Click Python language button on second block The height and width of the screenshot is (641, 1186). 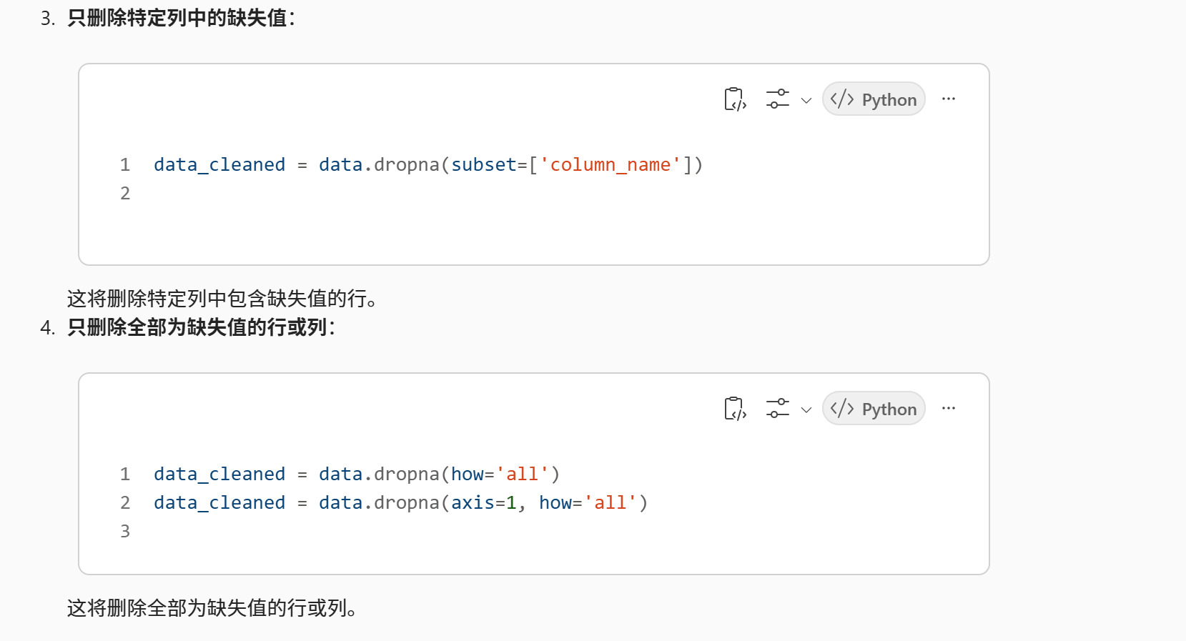[874, 409]
